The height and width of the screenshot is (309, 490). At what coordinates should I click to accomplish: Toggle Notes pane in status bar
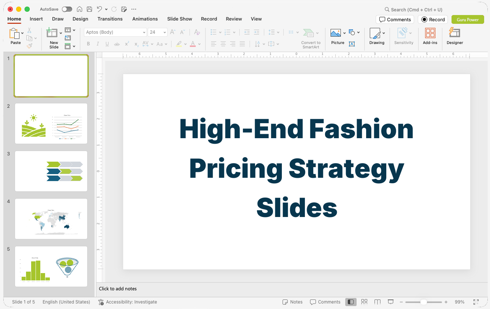292,302
